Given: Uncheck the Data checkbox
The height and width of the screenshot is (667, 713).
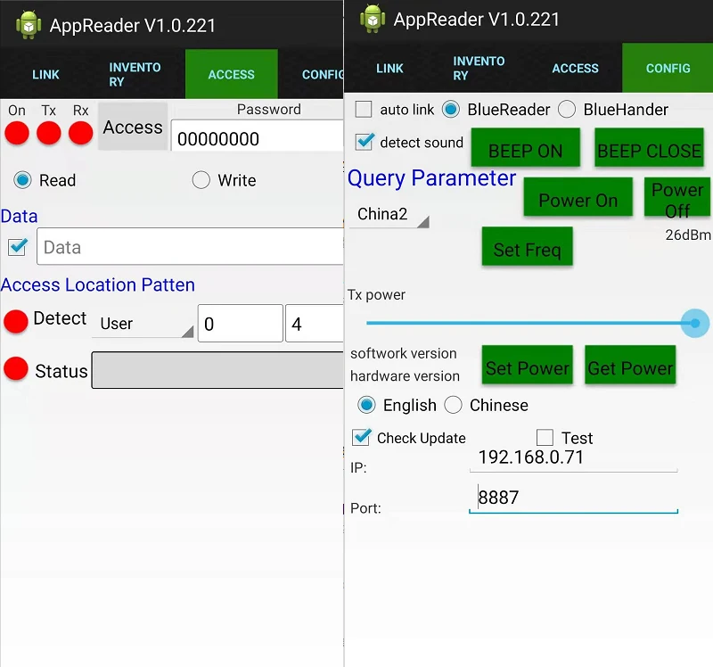Looking at the screenshot, I should click(18, 247).
